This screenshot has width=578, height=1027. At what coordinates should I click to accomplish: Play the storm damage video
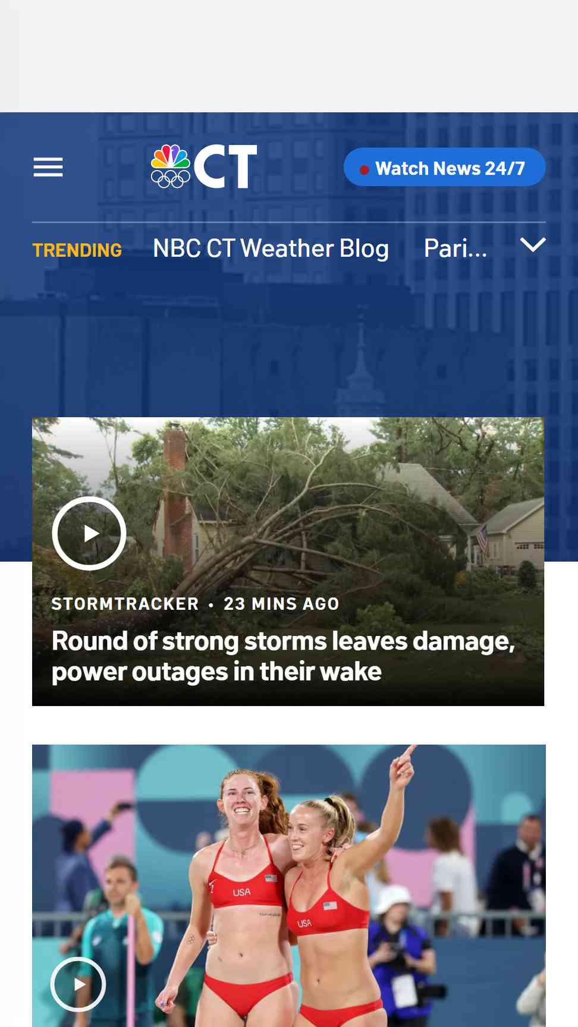[x=89, y=533]
